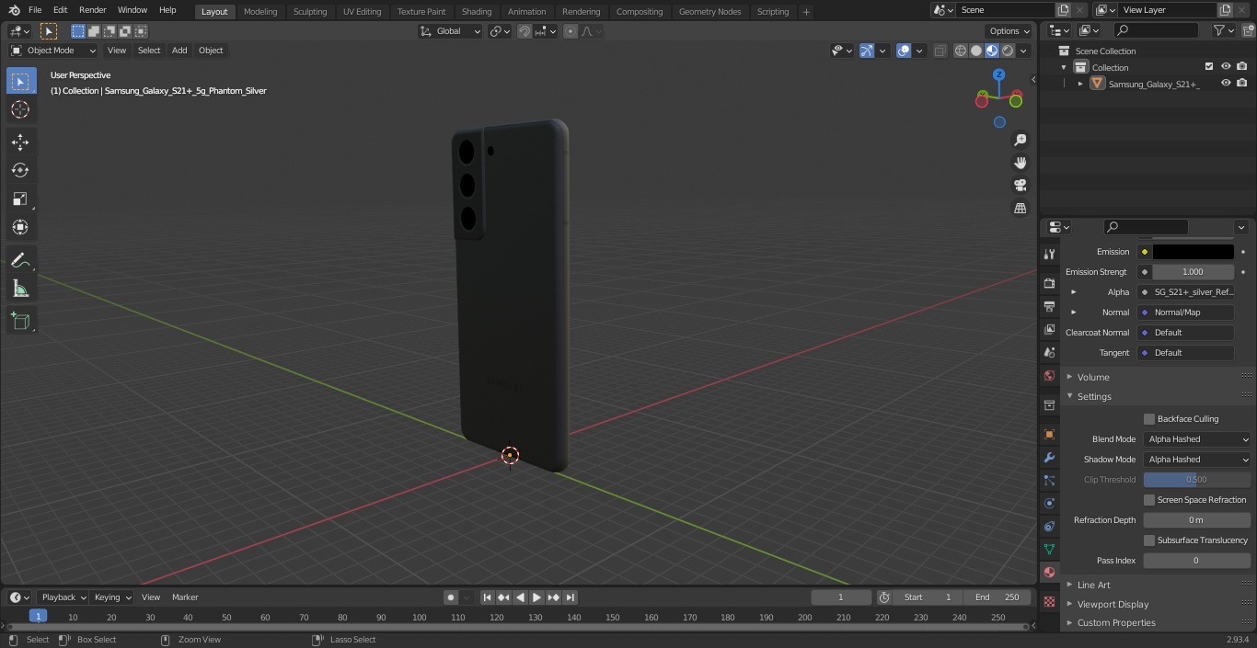Image resolution: width=1257 pixels, height=648 pixels.
Task: Collapse the Settings panel
Action: [x=1094, y=397]
